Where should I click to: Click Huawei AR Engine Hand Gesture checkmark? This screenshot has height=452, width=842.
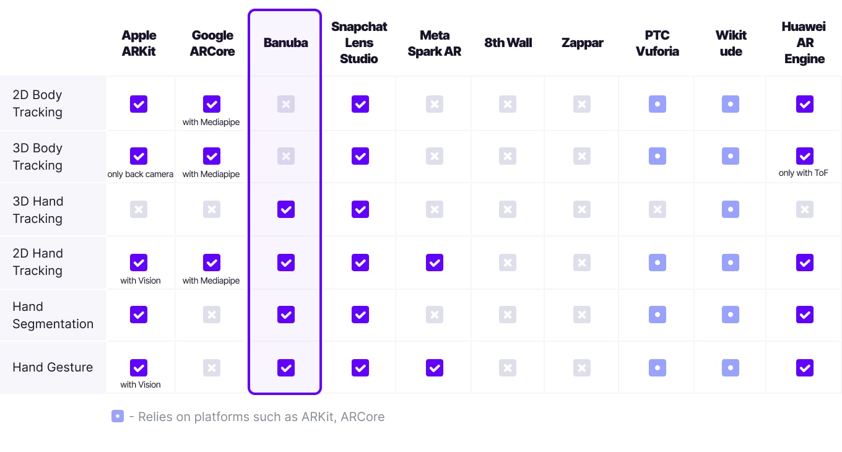pos(804,368)
